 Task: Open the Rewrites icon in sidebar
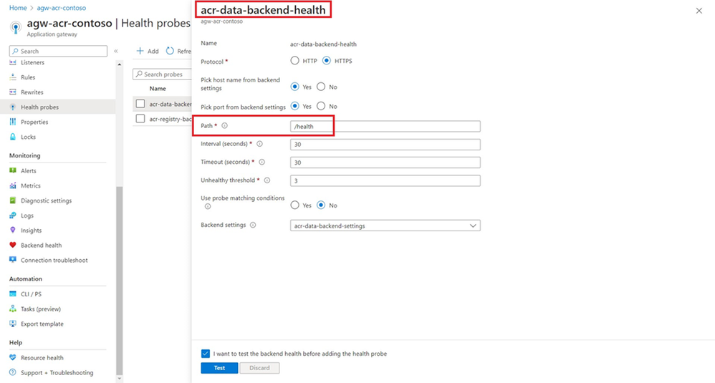[x=13, y=92]
